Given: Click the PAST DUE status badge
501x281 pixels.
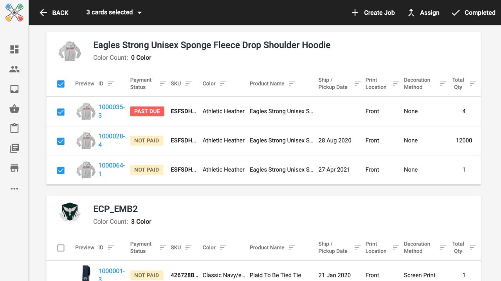Looking at the screenshot, I should click(x=147, y=111).
